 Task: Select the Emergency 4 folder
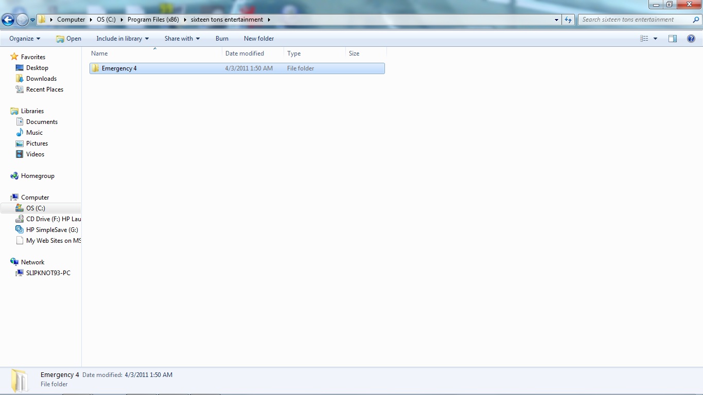[x=237, y=68]
